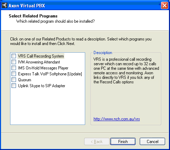Highlight the IMS On-Hold Messages Player entry
170x150 pixels.
point(43,68)
